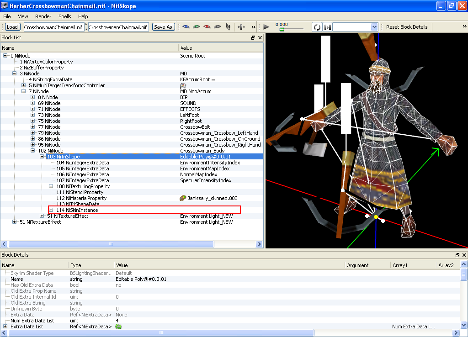Collapse 102 NiNode Crossbowman_Body branch
The width and height of the screenshot is (468, 337).
33,151
